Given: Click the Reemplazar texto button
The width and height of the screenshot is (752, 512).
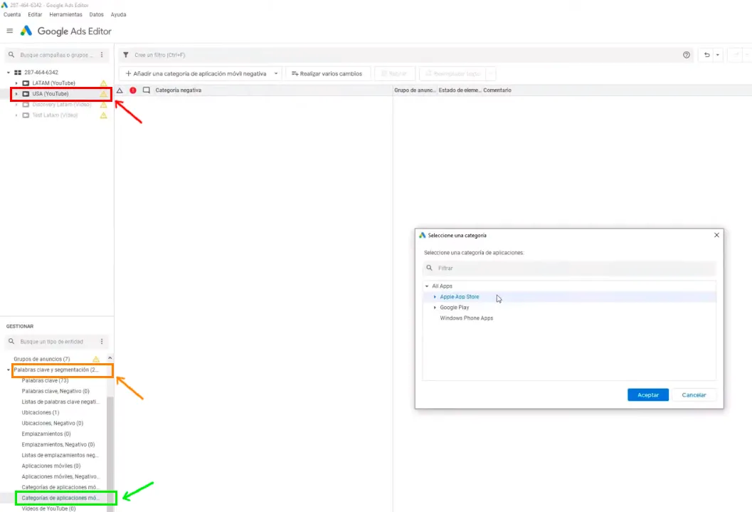Looking at the screenshot, I should [453, 73].
